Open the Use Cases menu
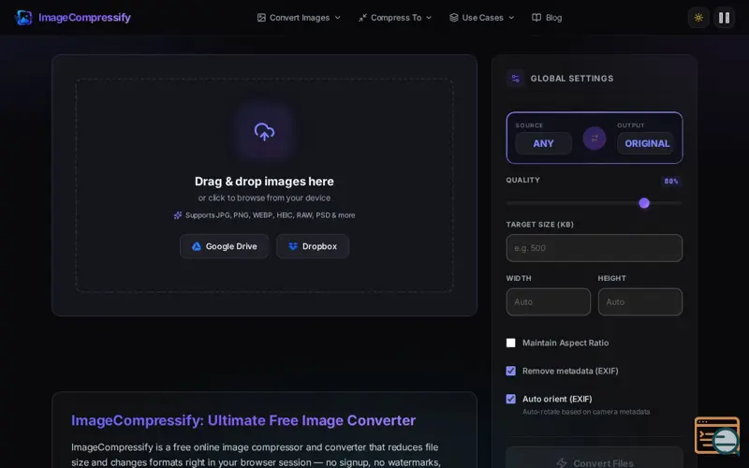This screenshot has height=468, width=749. click(482, 18)
